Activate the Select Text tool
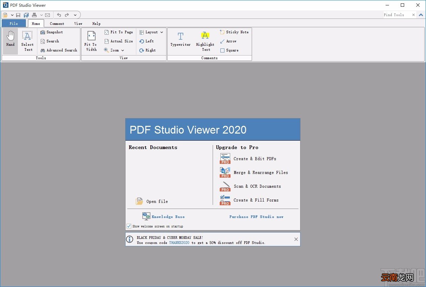Image resolution: width=426 pixels, height=287 pixels. (x=28, y=41)
